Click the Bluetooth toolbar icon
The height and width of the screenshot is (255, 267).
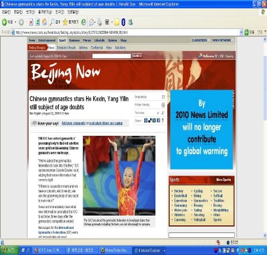tap(123, 22)
